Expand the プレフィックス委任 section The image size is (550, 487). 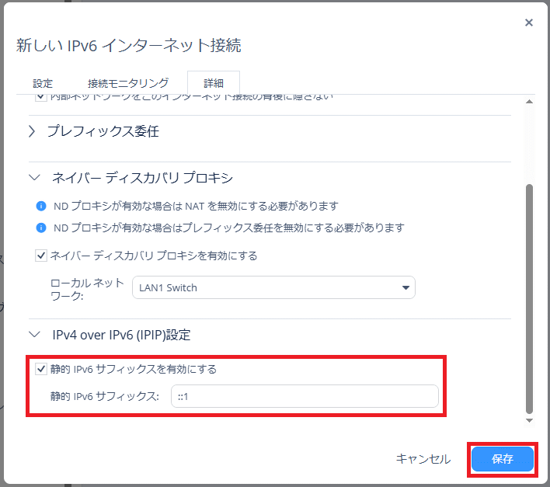point(33,132)
